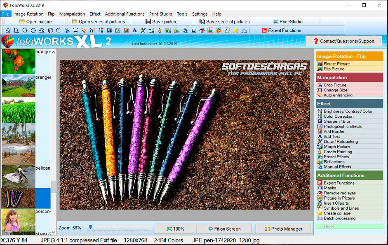Click the insert cliparts gift toolbar icon
Image resolution: width=388 pixels, height=245 pixels.
tap(219, 30)
